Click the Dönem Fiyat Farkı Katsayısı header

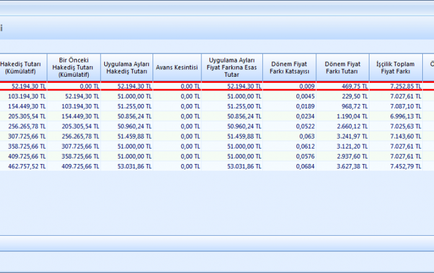tap(289, 68)
